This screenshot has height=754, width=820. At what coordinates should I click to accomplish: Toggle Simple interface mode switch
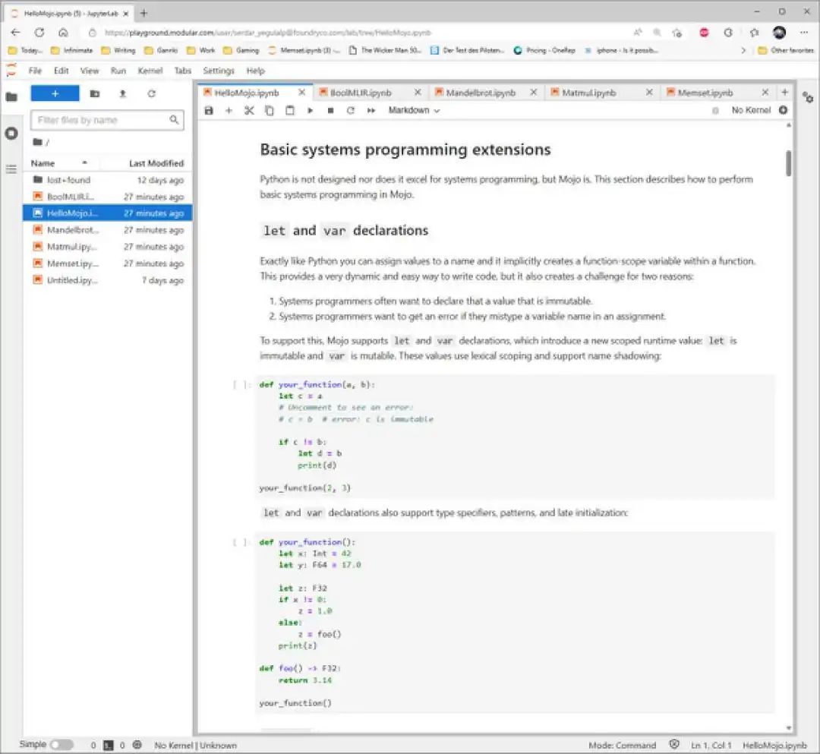pyautogui.click(x=61, y=745)
